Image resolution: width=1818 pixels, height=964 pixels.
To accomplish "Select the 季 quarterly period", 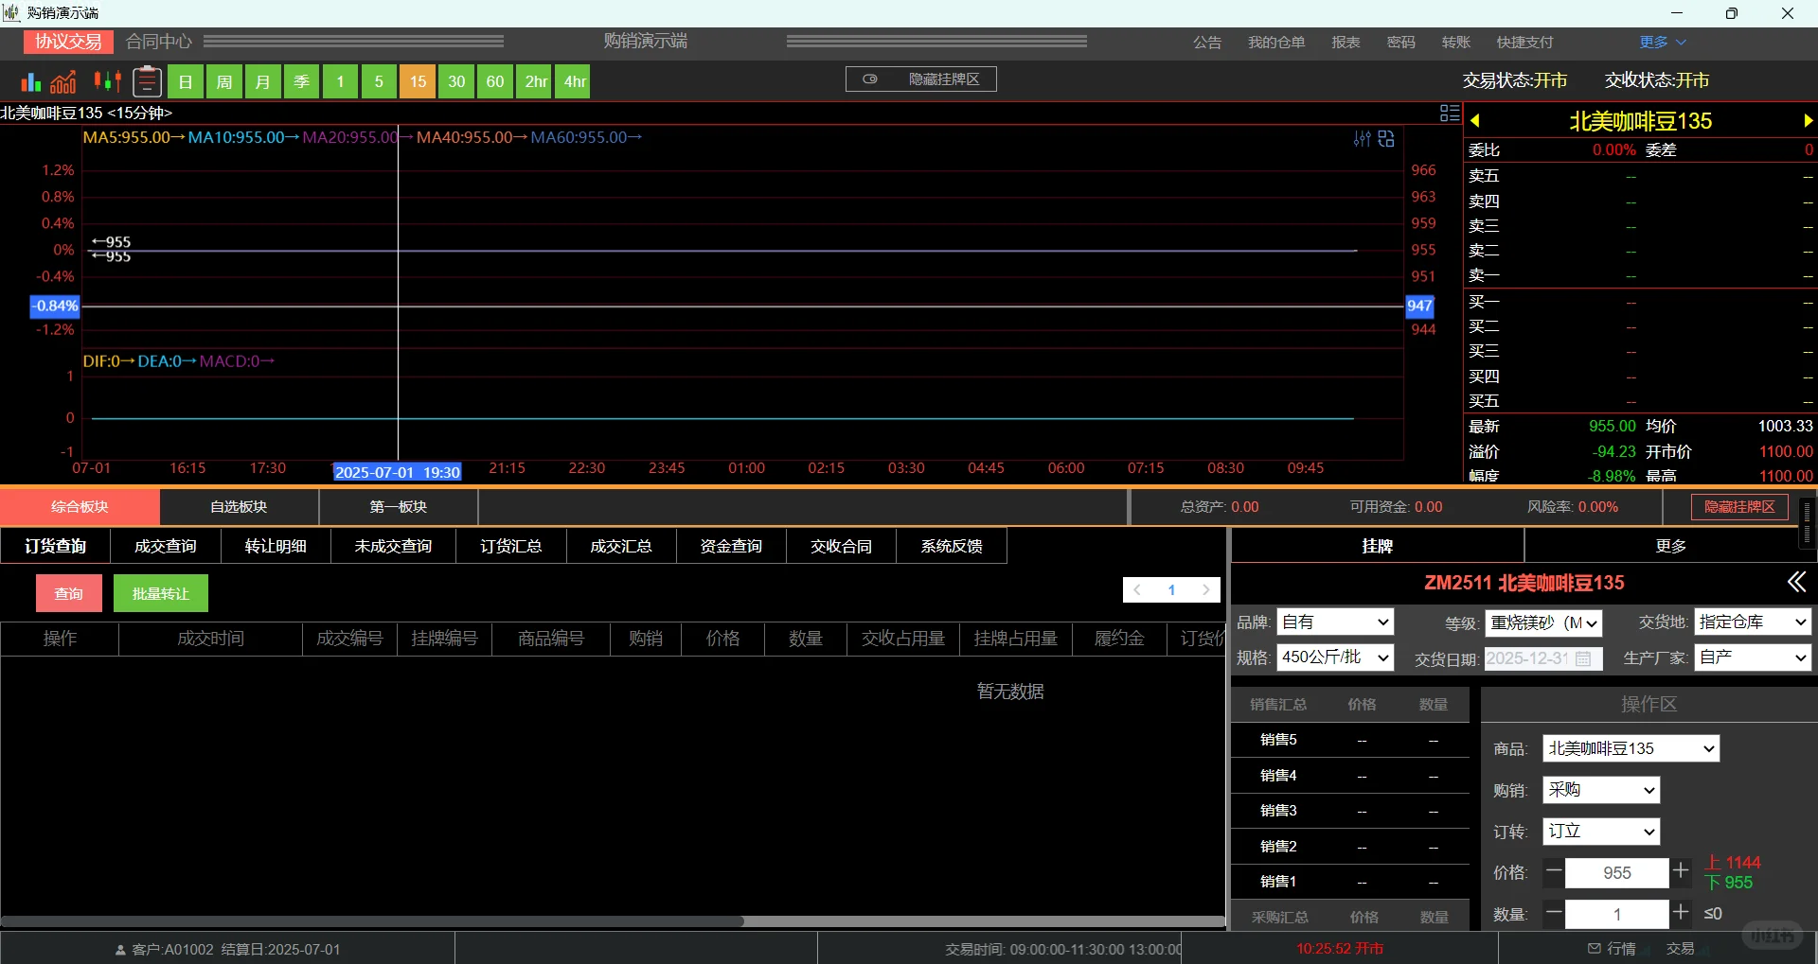I will point(301,81).
